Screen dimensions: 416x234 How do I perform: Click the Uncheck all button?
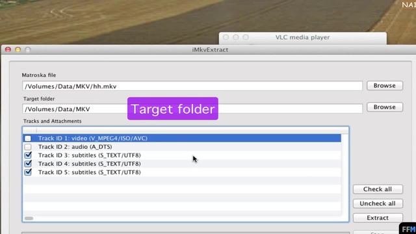click(378, 203)
